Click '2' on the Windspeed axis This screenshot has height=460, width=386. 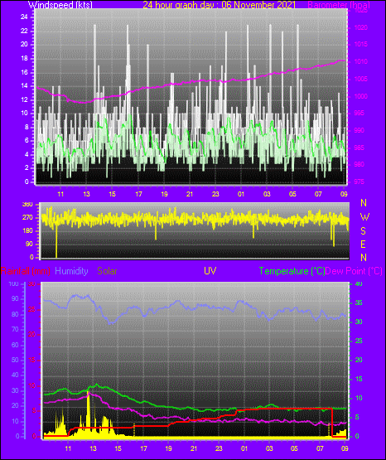pos(27,168)
